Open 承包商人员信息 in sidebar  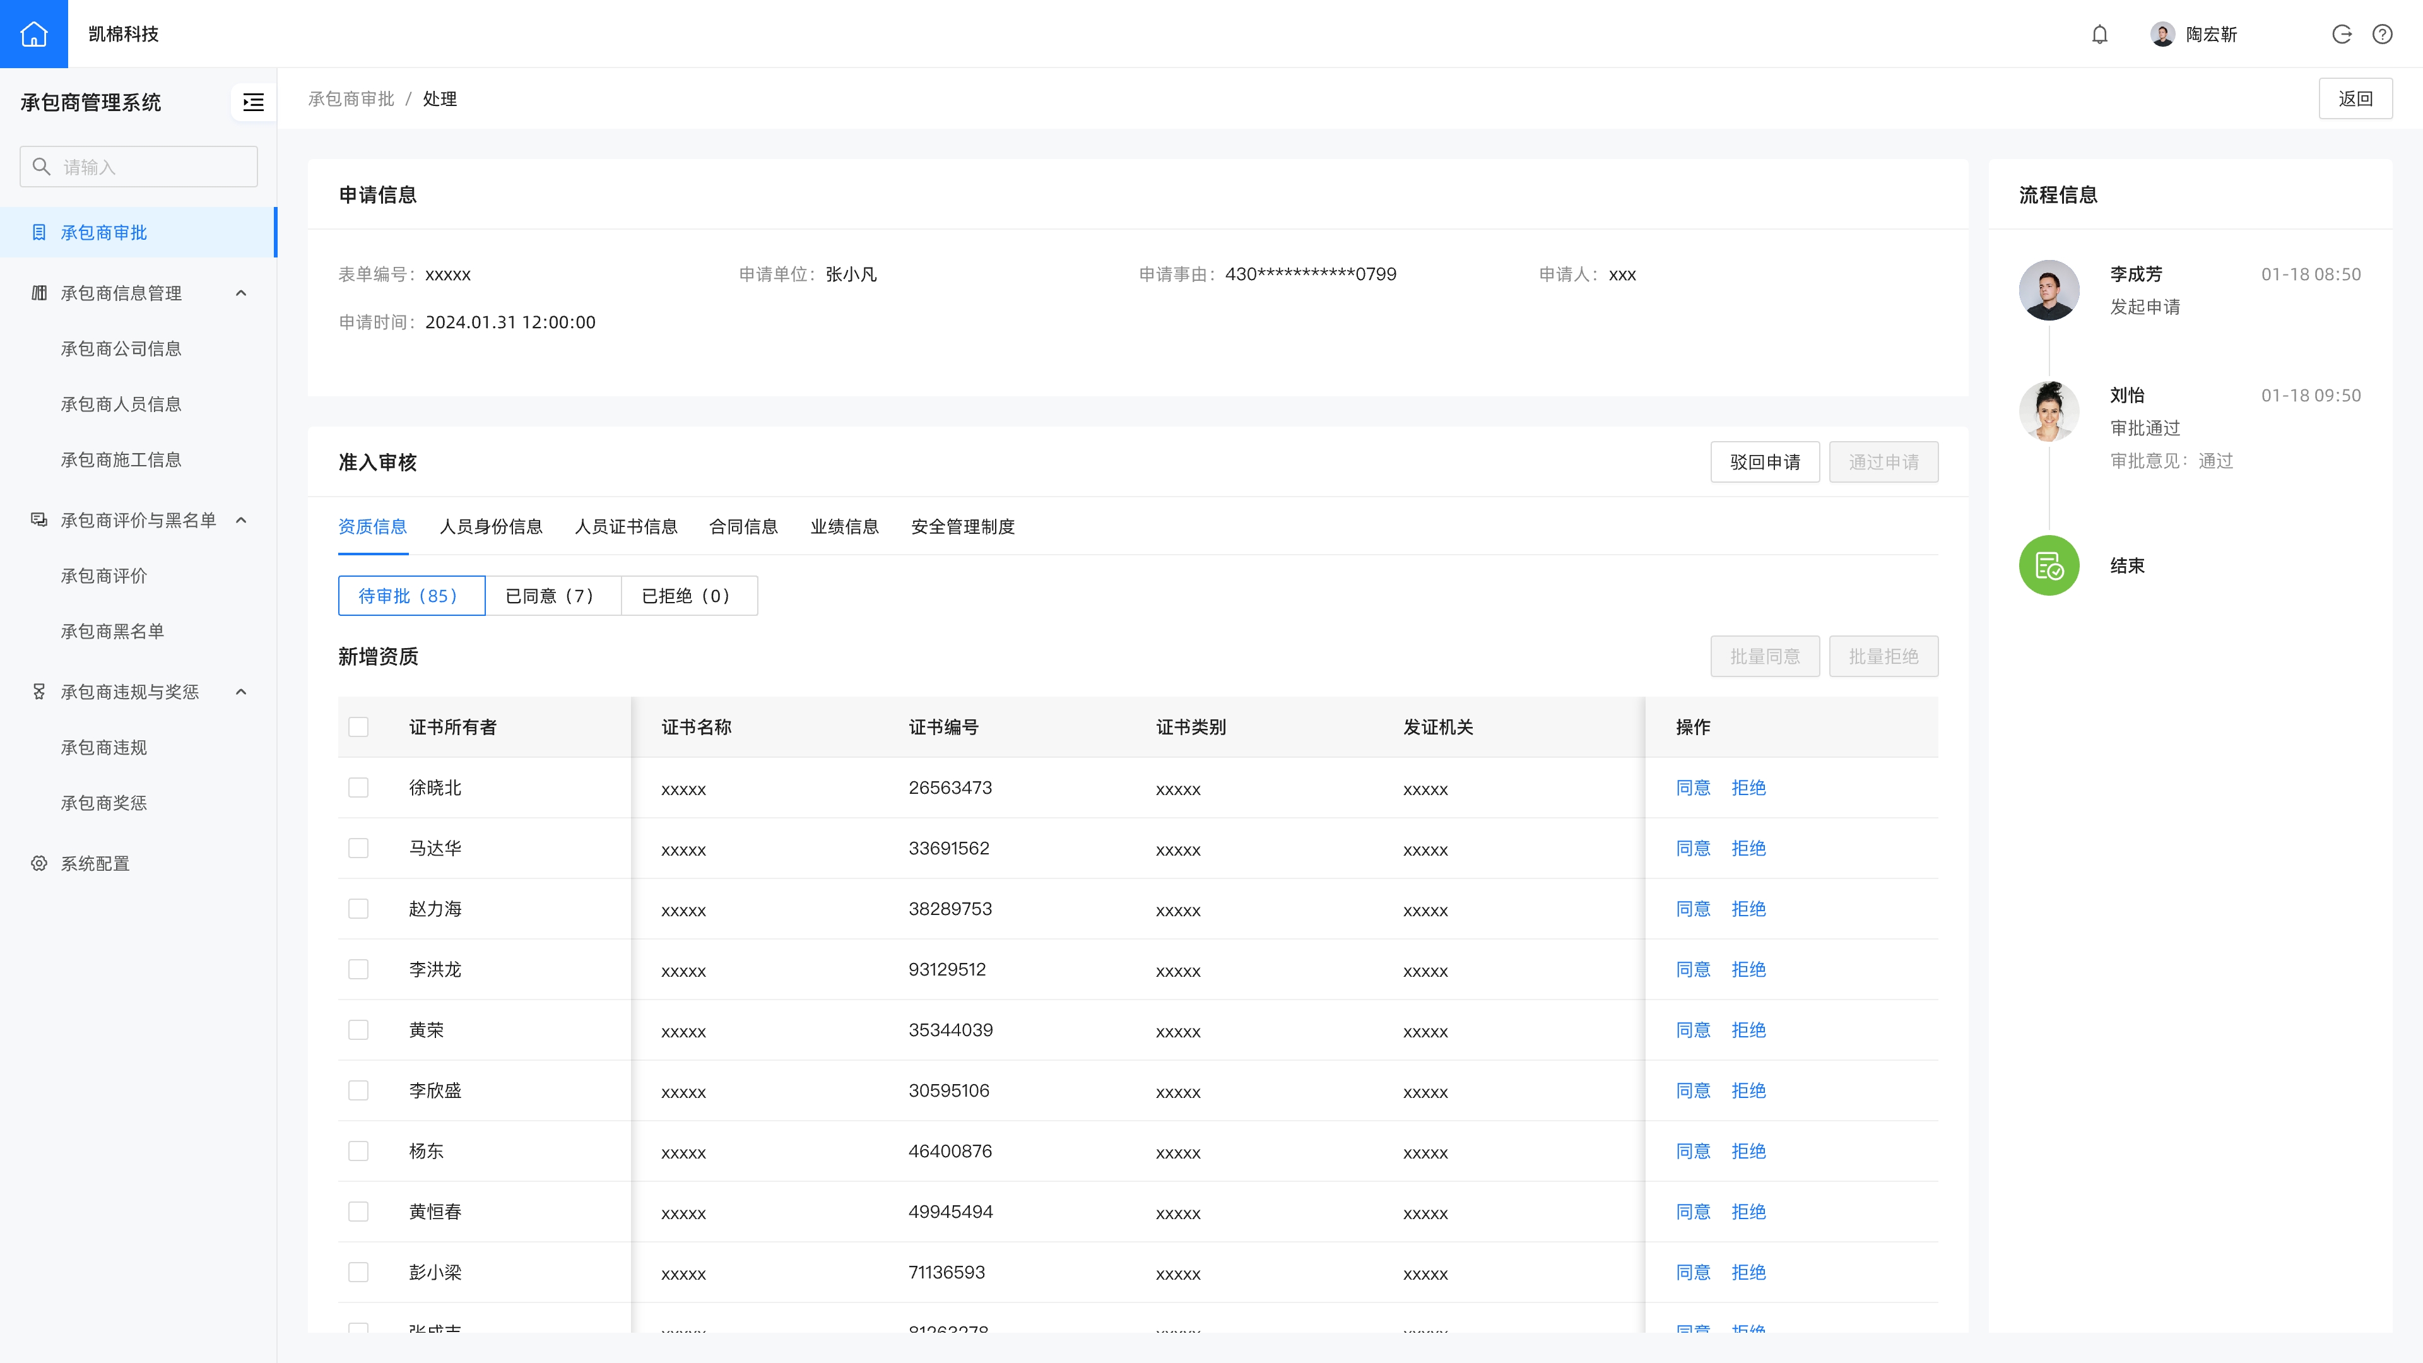coord(121,404)
